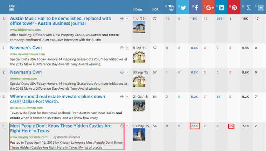Open Newman's Own title in result 2
The image size is (266, 151).
click(26, 48)
